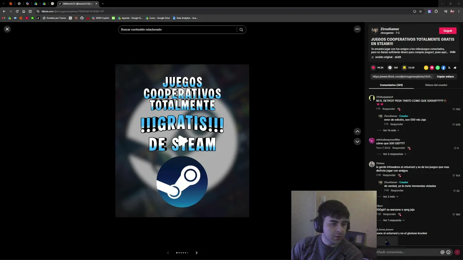Expand 'Ver 1 respuesta' replies

394,220
